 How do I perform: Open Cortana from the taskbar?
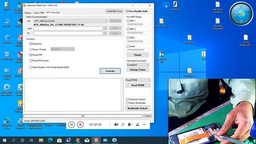(x=22, y=140)
